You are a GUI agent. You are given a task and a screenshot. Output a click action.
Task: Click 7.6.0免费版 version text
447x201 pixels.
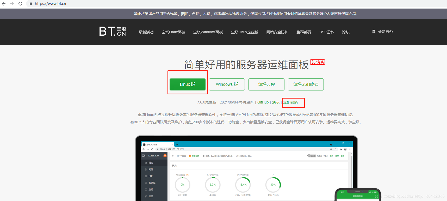tap(207, 102)
